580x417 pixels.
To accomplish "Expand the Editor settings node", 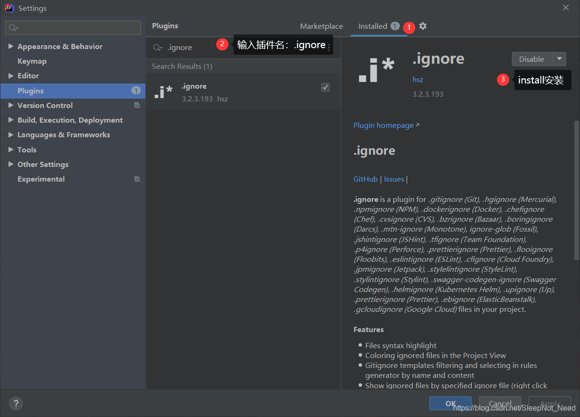I will [x=11, y=75].
